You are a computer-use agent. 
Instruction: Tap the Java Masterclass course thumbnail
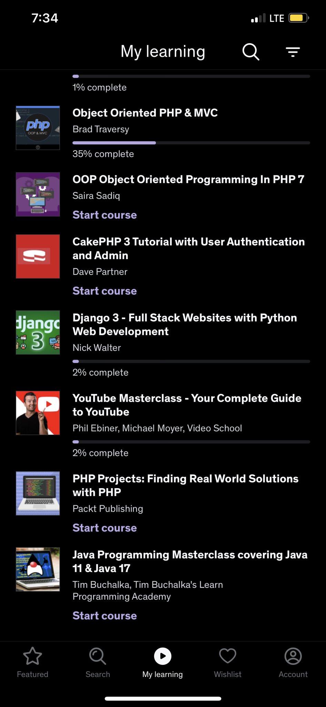[38, 569]
